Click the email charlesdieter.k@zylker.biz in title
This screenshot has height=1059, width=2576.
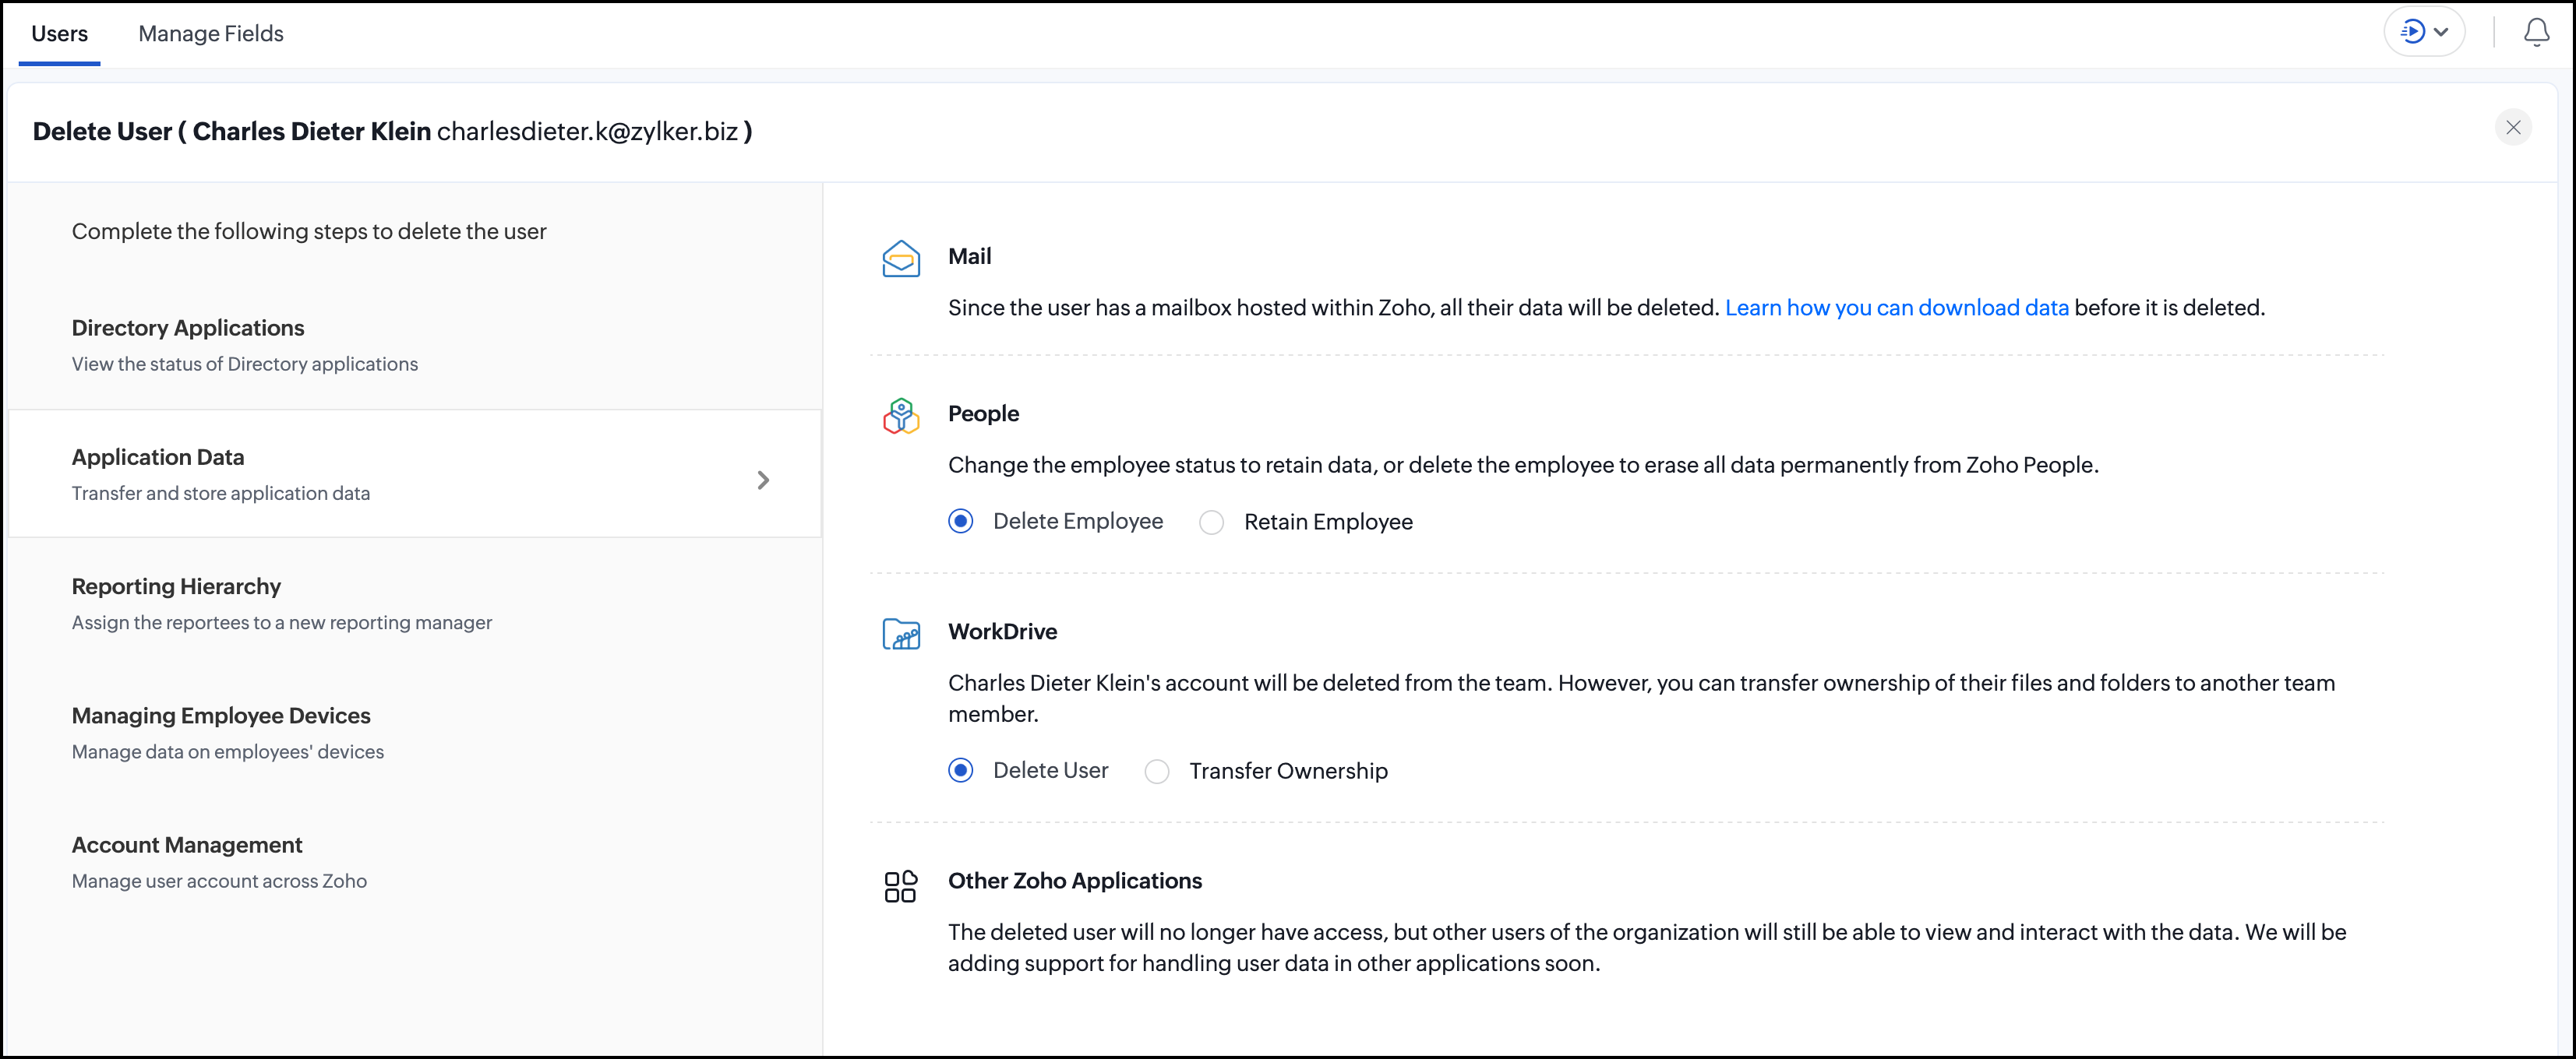click(587, 132)
